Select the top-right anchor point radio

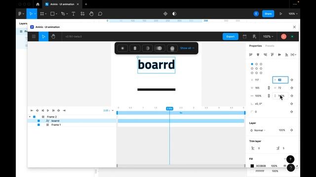[x=261, y=64]
